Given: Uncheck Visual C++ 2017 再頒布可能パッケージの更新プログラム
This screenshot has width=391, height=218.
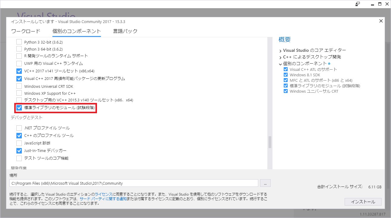Looking at the screenshot, I should (19, 79).
